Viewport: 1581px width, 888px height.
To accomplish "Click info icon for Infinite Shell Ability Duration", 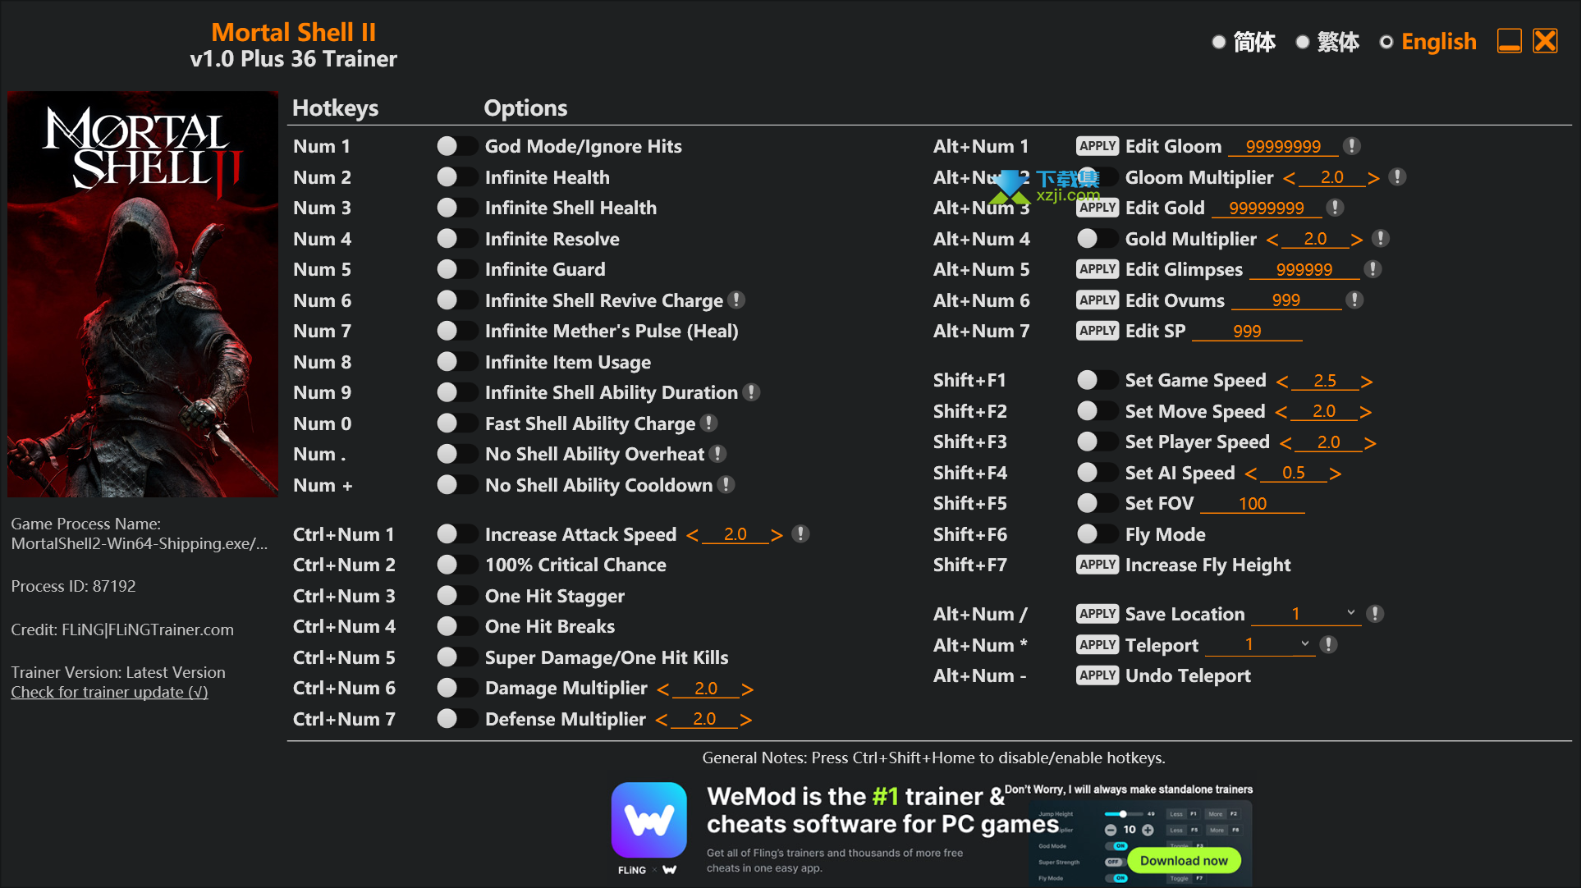I will (751, 392).
